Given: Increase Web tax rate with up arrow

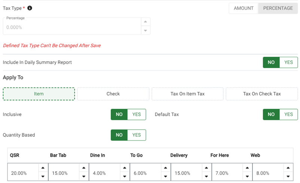Looking at the screenshot, I should (288, 169).
